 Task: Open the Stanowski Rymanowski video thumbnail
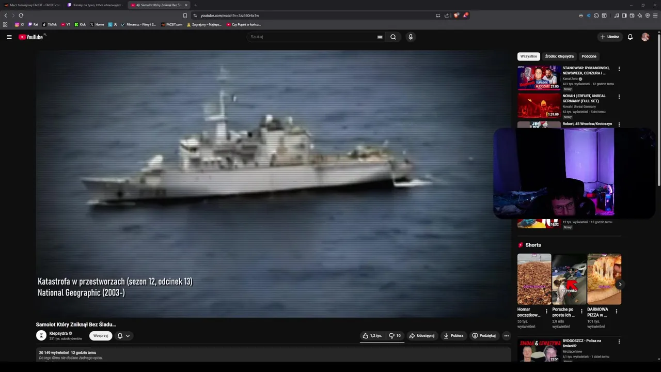click(x=539, y=78)
